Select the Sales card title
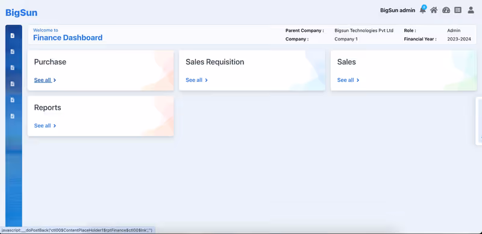This screenshot has height=234, width=482. (x=346, y=62)
